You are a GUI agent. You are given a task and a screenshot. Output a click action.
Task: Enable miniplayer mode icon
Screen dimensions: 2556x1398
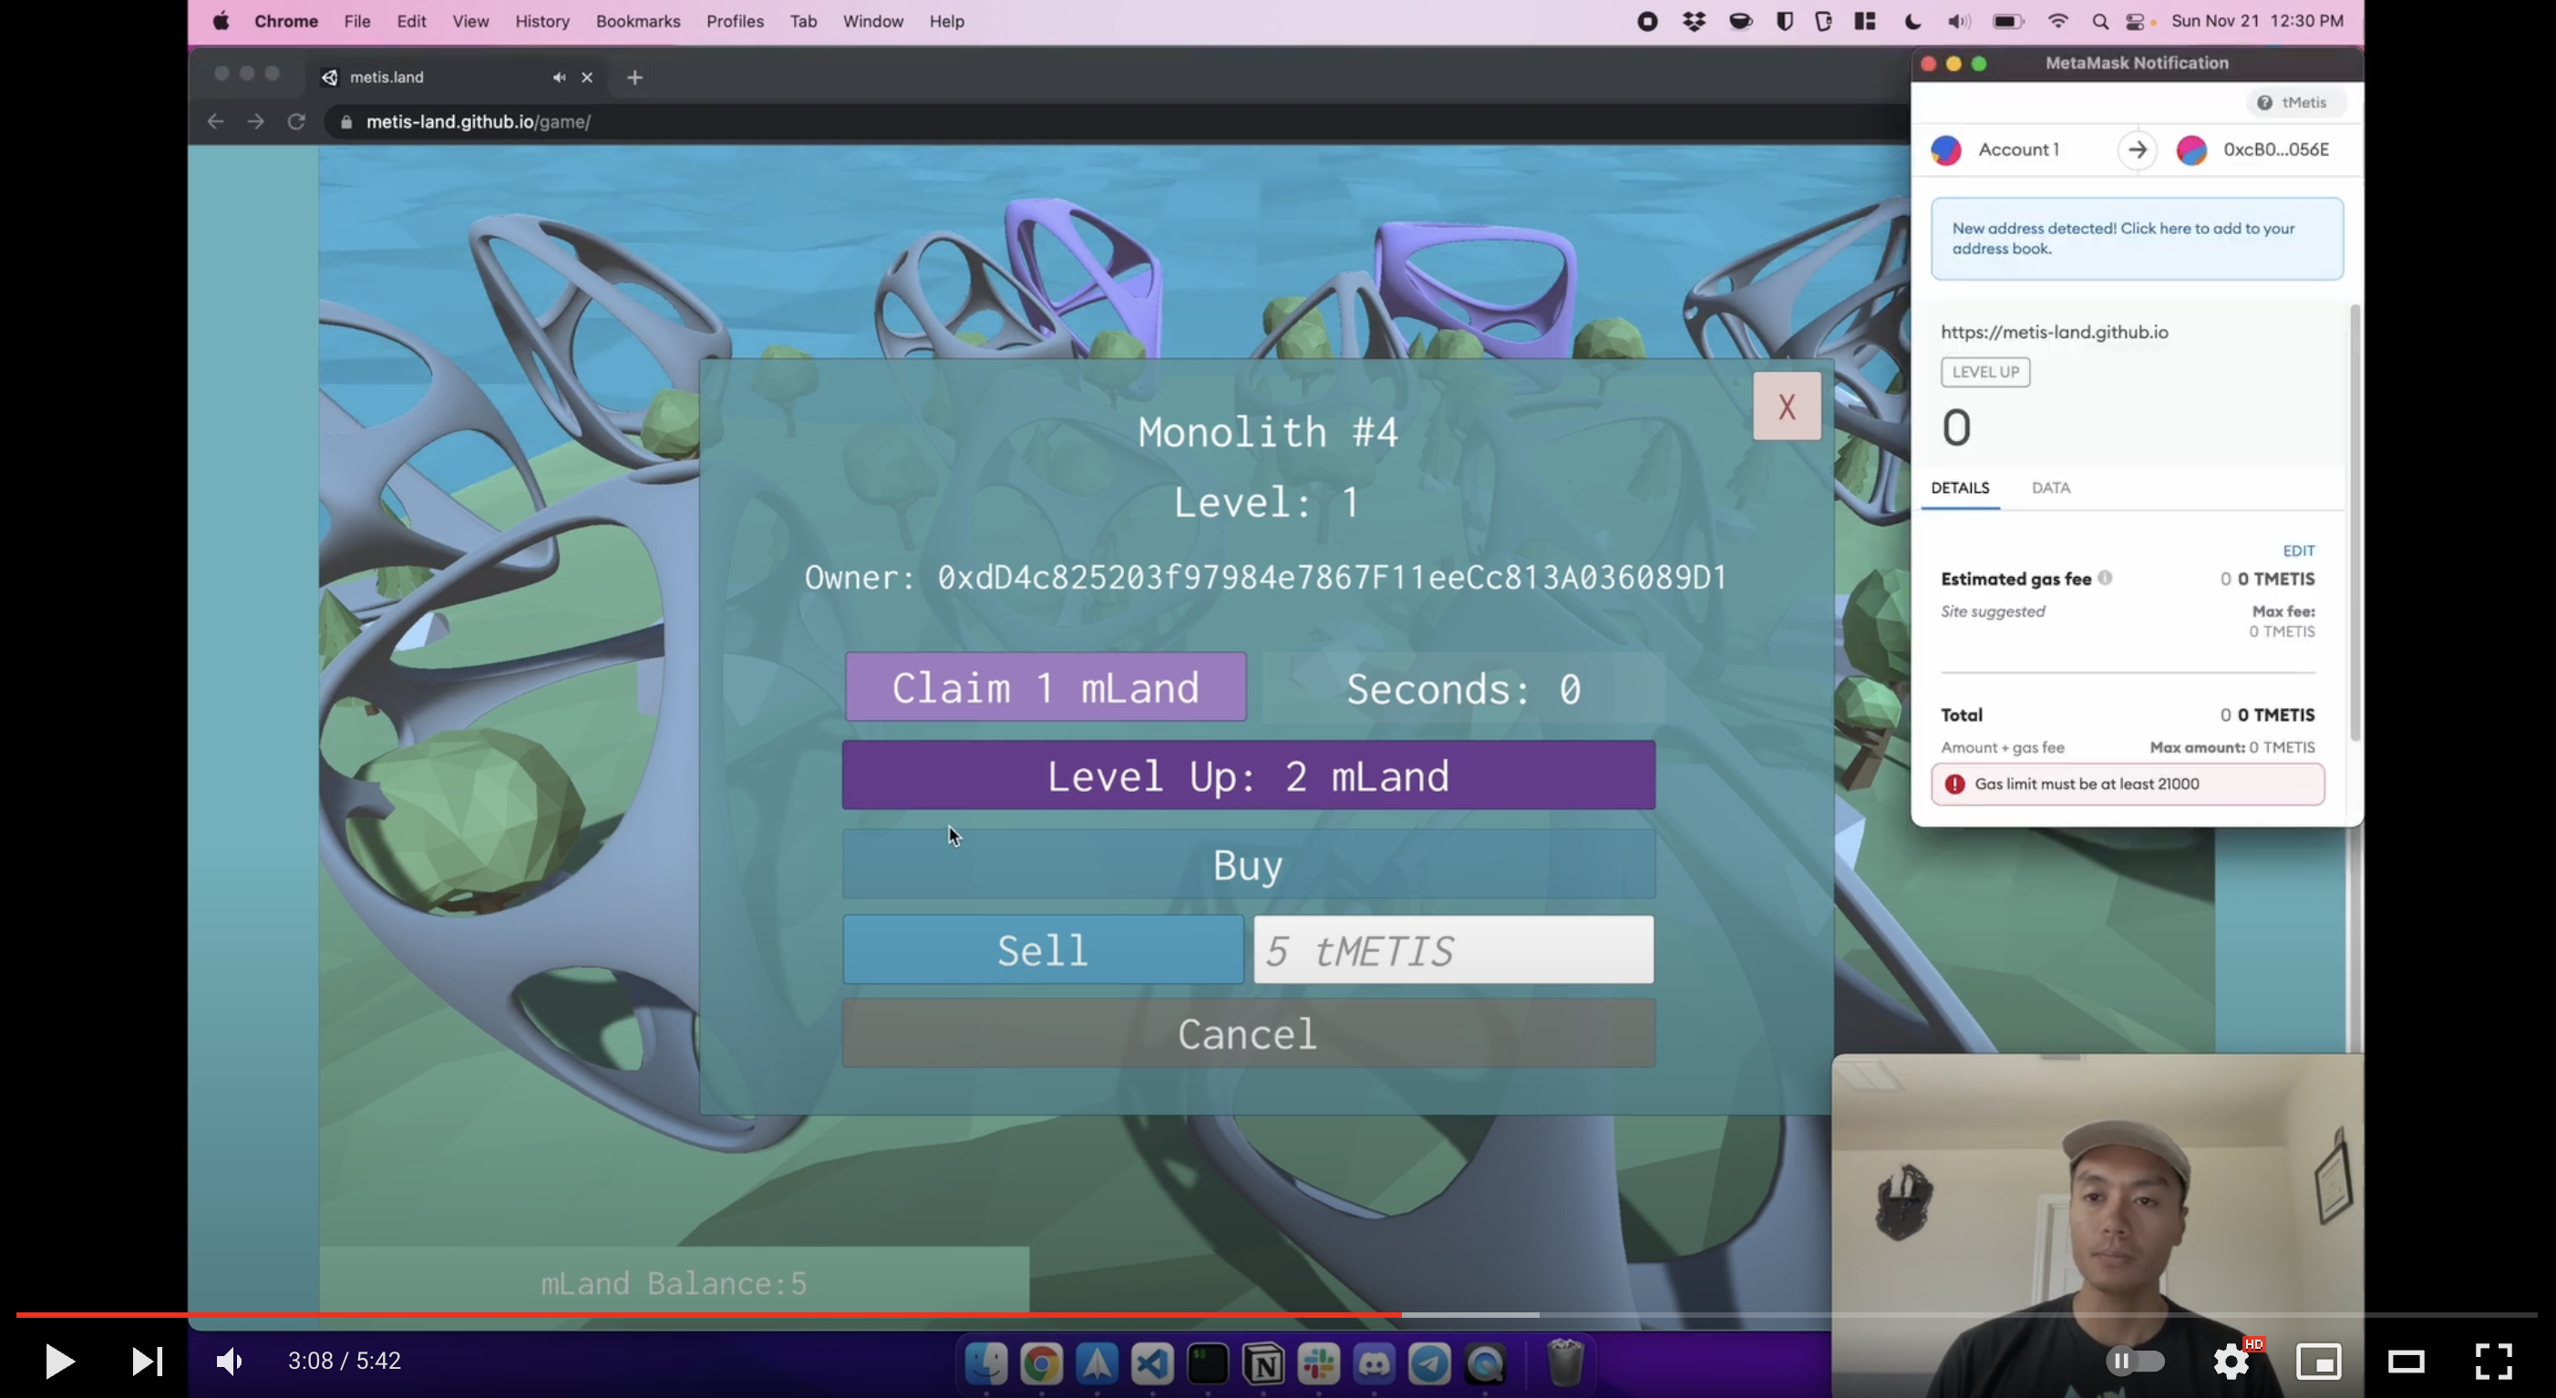point(2318,1361)
